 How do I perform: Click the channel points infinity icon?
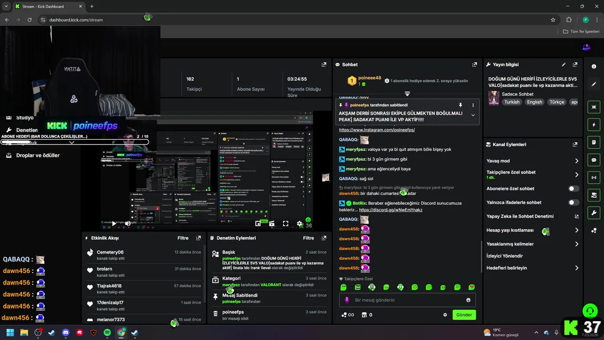[348, 315]
